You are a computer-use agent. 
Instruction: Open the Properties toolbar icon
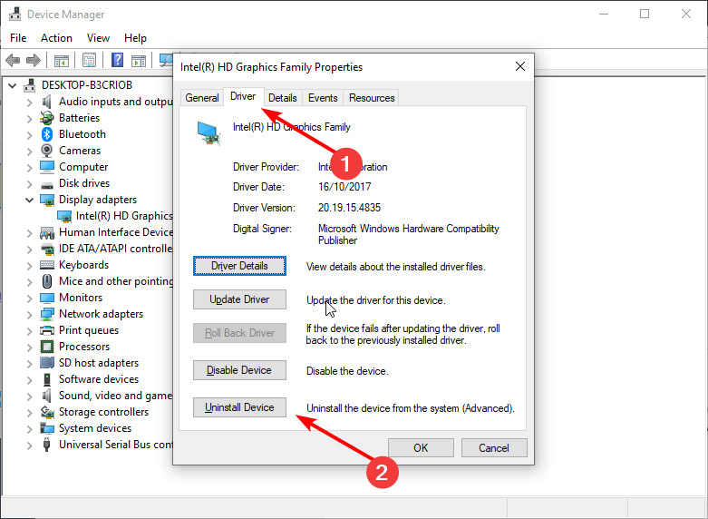(x=89, y=60)
